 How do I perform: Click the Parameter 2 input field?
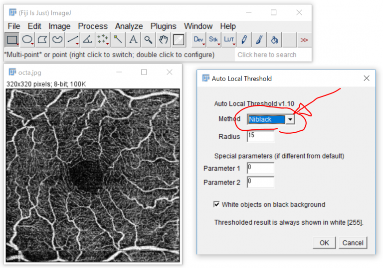point(260,182)
